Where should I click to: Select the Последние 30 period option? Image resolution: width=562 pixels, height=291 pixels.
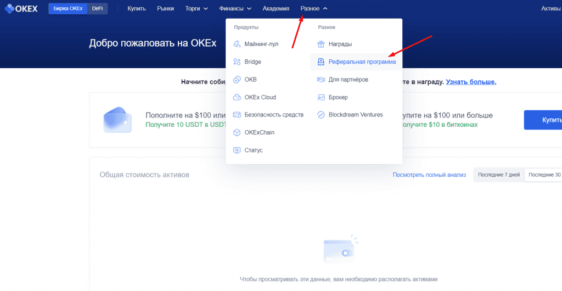point(543,175)
